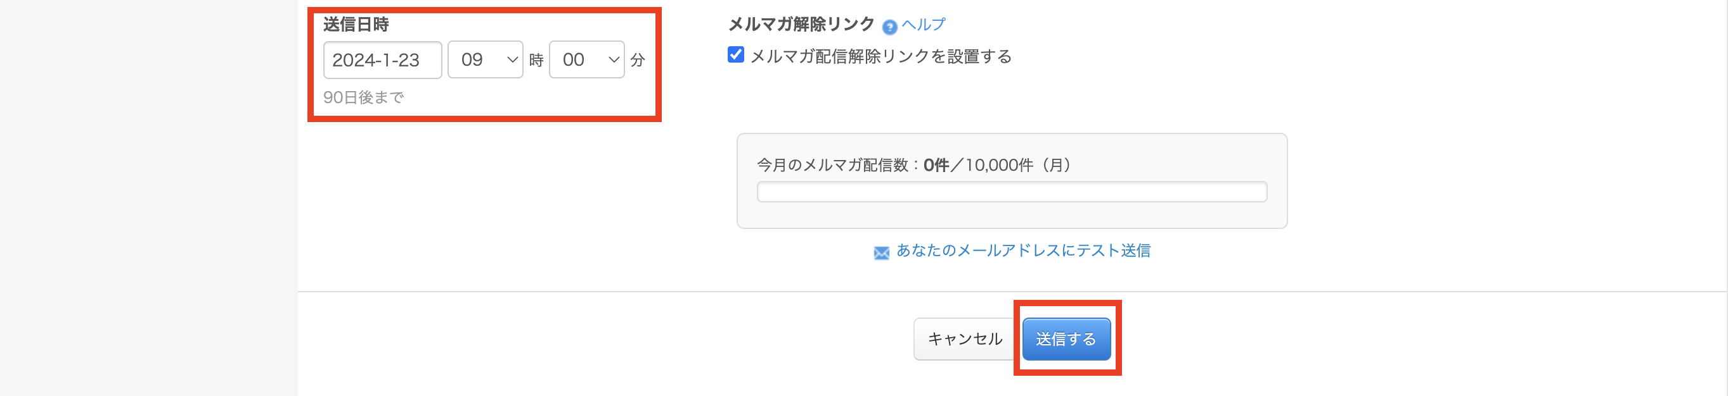Click the 分 unit label

coord(637,60)
